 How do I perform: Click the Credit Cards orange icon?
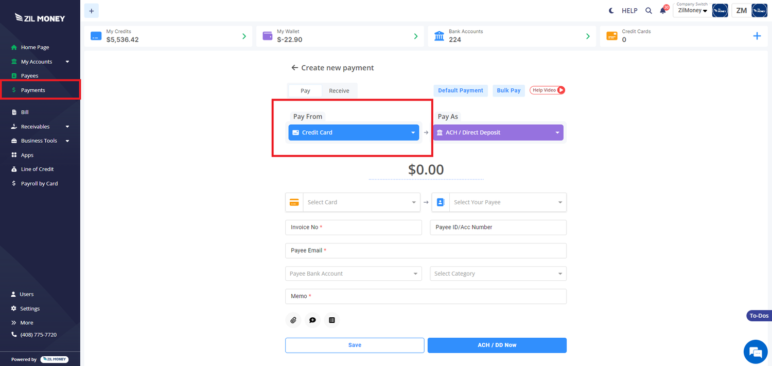612,36
